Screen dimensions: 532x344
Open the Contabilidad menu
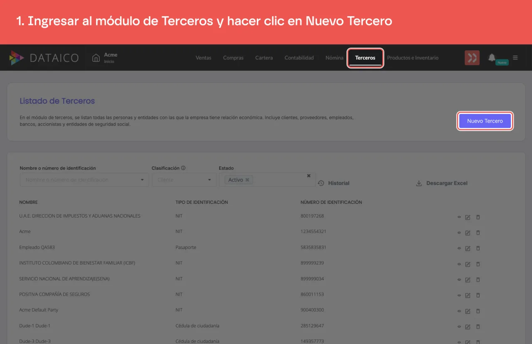(299, 58)
